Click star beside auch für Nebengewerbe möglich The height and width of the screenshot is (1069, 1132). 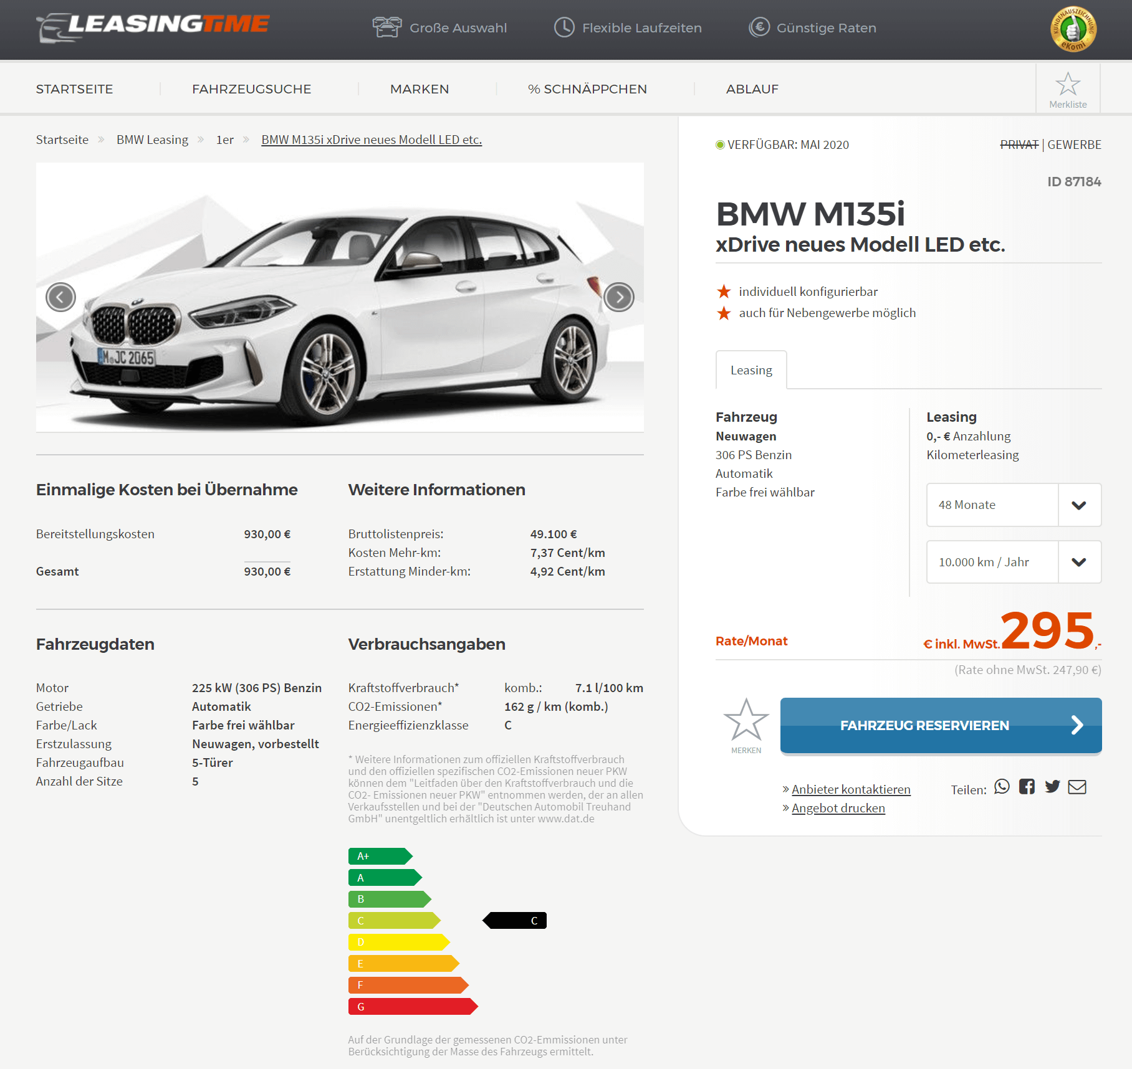point(724,313)
